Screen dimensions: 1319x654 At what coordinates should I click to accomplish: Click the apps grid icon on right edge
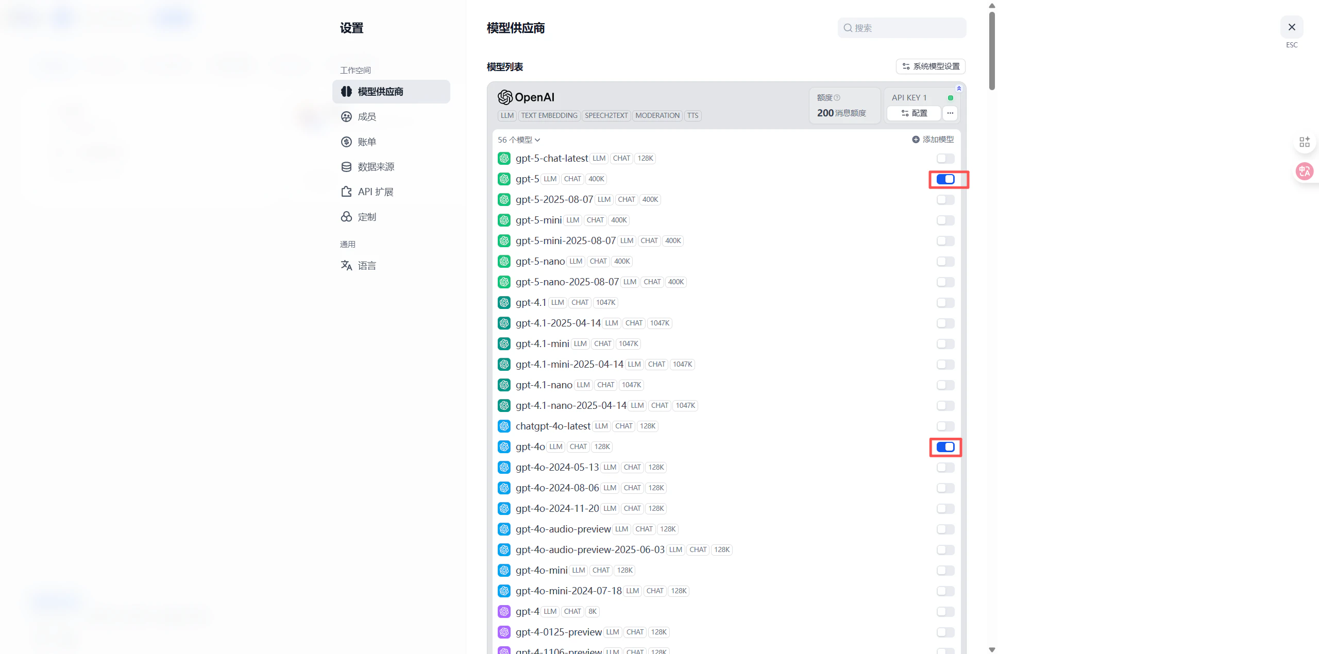[1305, 142]
